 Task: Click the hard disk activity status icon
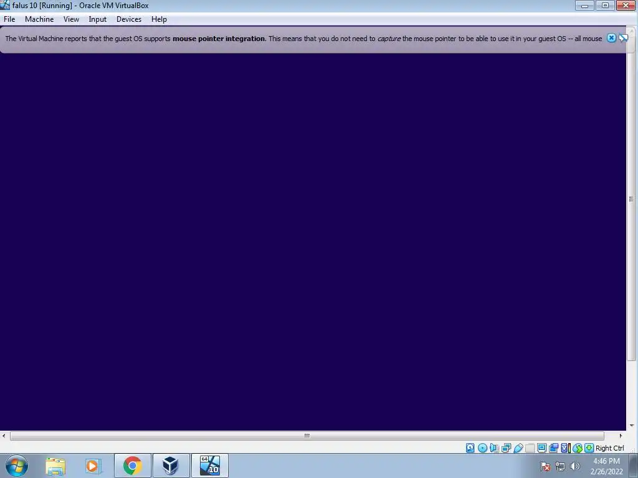coord(470,448)
